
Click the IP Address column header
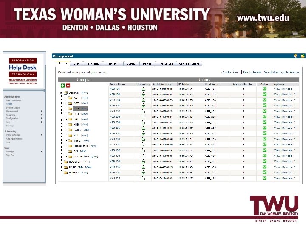[x=186, y=84]
